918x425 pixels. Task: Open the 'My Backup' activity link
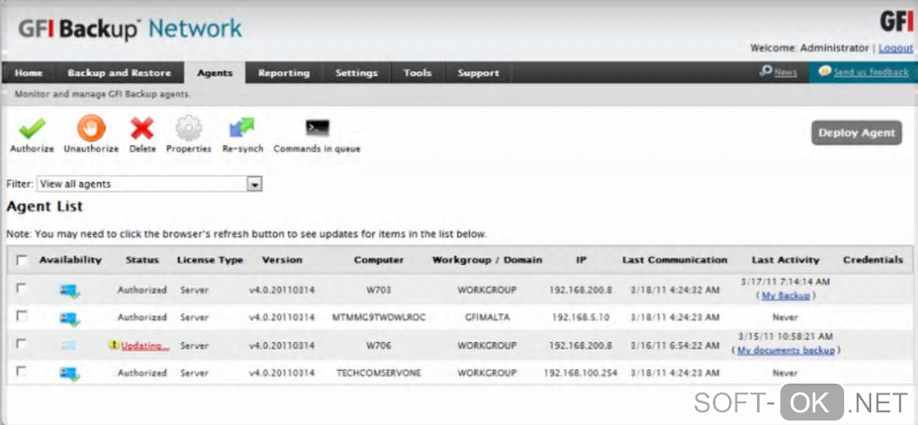click(786, 296)
